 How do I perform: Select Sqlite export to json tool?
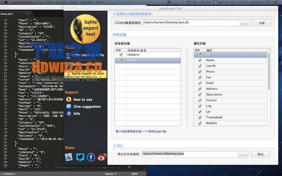pos(86,74)
